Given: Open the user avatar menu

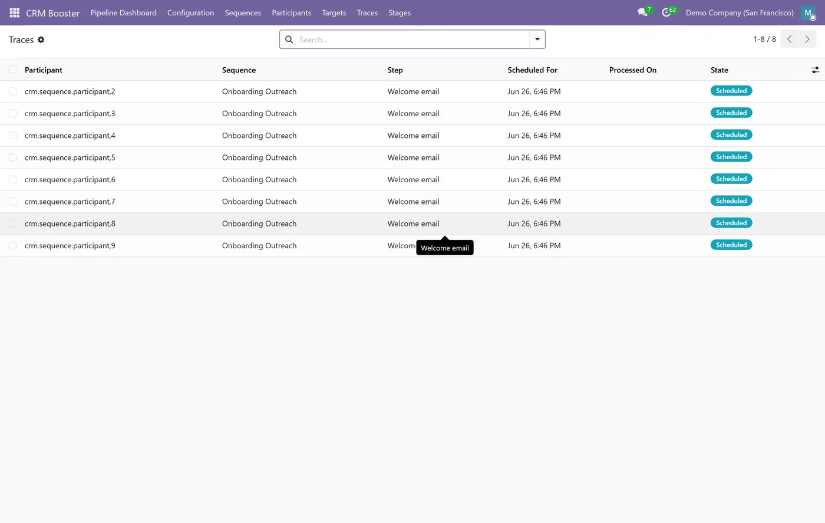Looking at the screenshot, I should pos(808,12).
